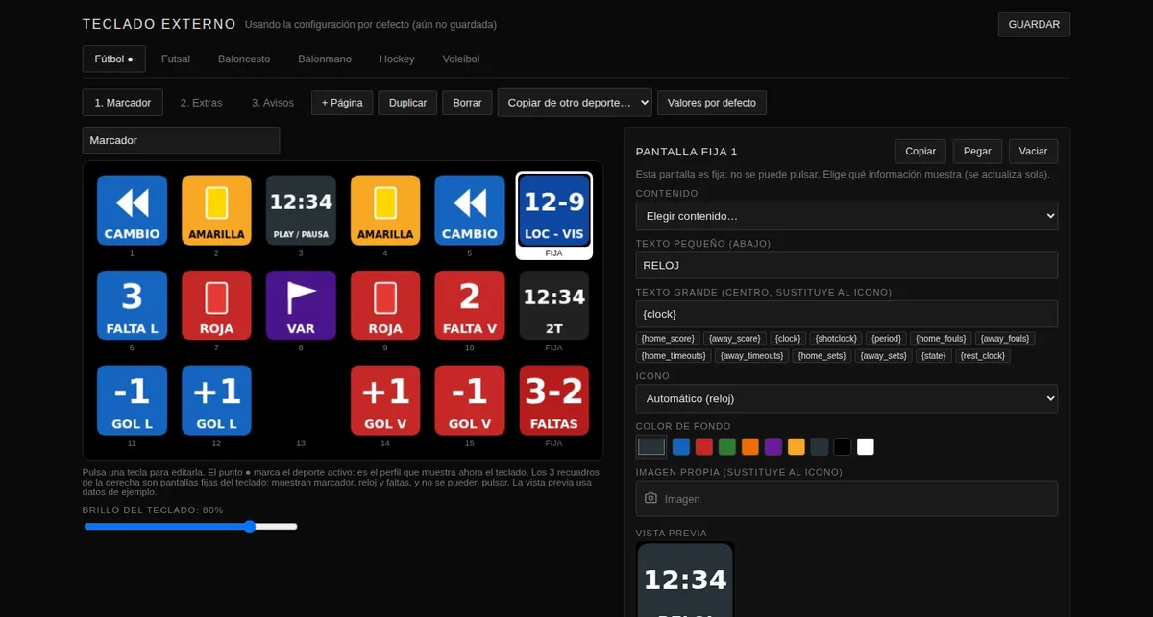Click the Copiar button for Pantalla Fija 1
This screenshot has width=1153, height=617.
coord(920,152)
